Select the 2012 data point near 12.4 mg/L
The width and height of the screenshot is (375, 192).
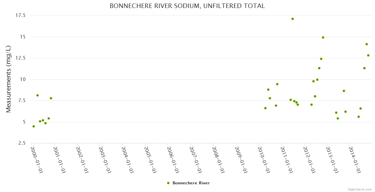click(x=321, y=59)
